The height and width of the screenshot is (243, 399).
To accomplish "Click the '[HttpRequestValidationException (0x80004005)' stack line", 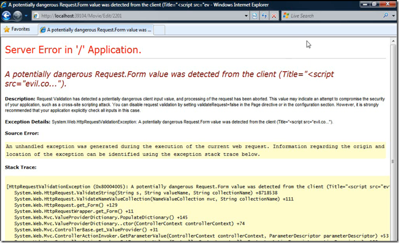I will 198,187.
